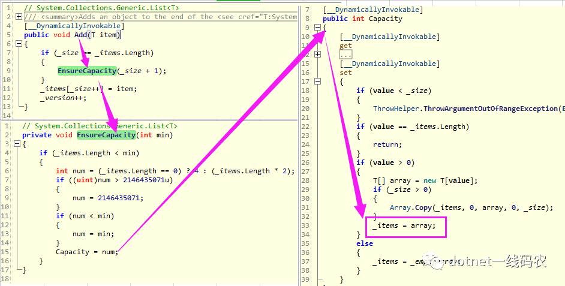Click the '_items[_size++] = item;' statement
This screenshot has height=286, width=565.
89,89
